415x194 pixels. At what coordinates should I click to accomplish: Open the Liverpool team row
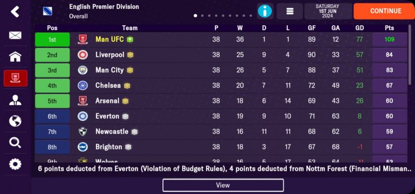[221, 55]
